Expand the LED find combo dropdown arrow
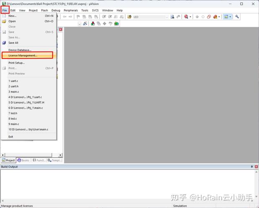Screen dimensions: 259x208 coord(167,17)
